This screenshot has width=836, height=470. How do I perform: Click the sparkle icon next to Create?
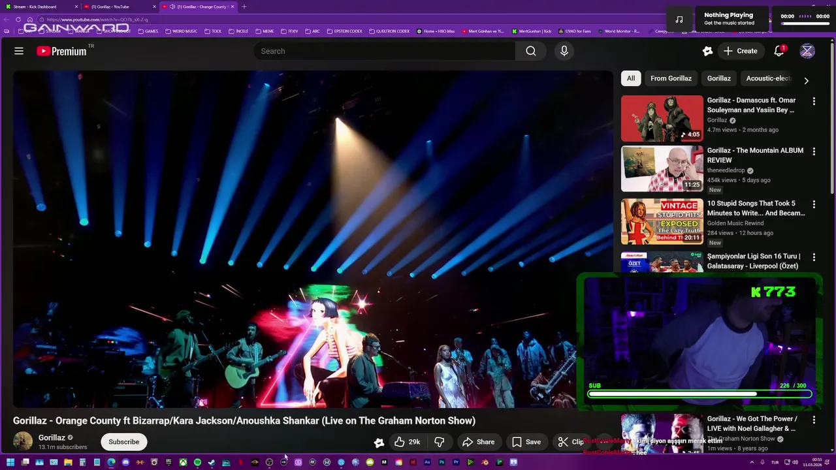pos(707,51)
